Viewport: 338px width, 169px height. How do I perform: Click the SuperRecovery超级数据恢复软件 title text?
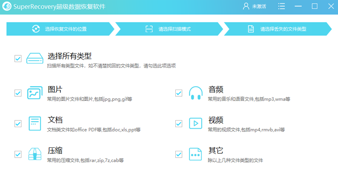point(60,7)
